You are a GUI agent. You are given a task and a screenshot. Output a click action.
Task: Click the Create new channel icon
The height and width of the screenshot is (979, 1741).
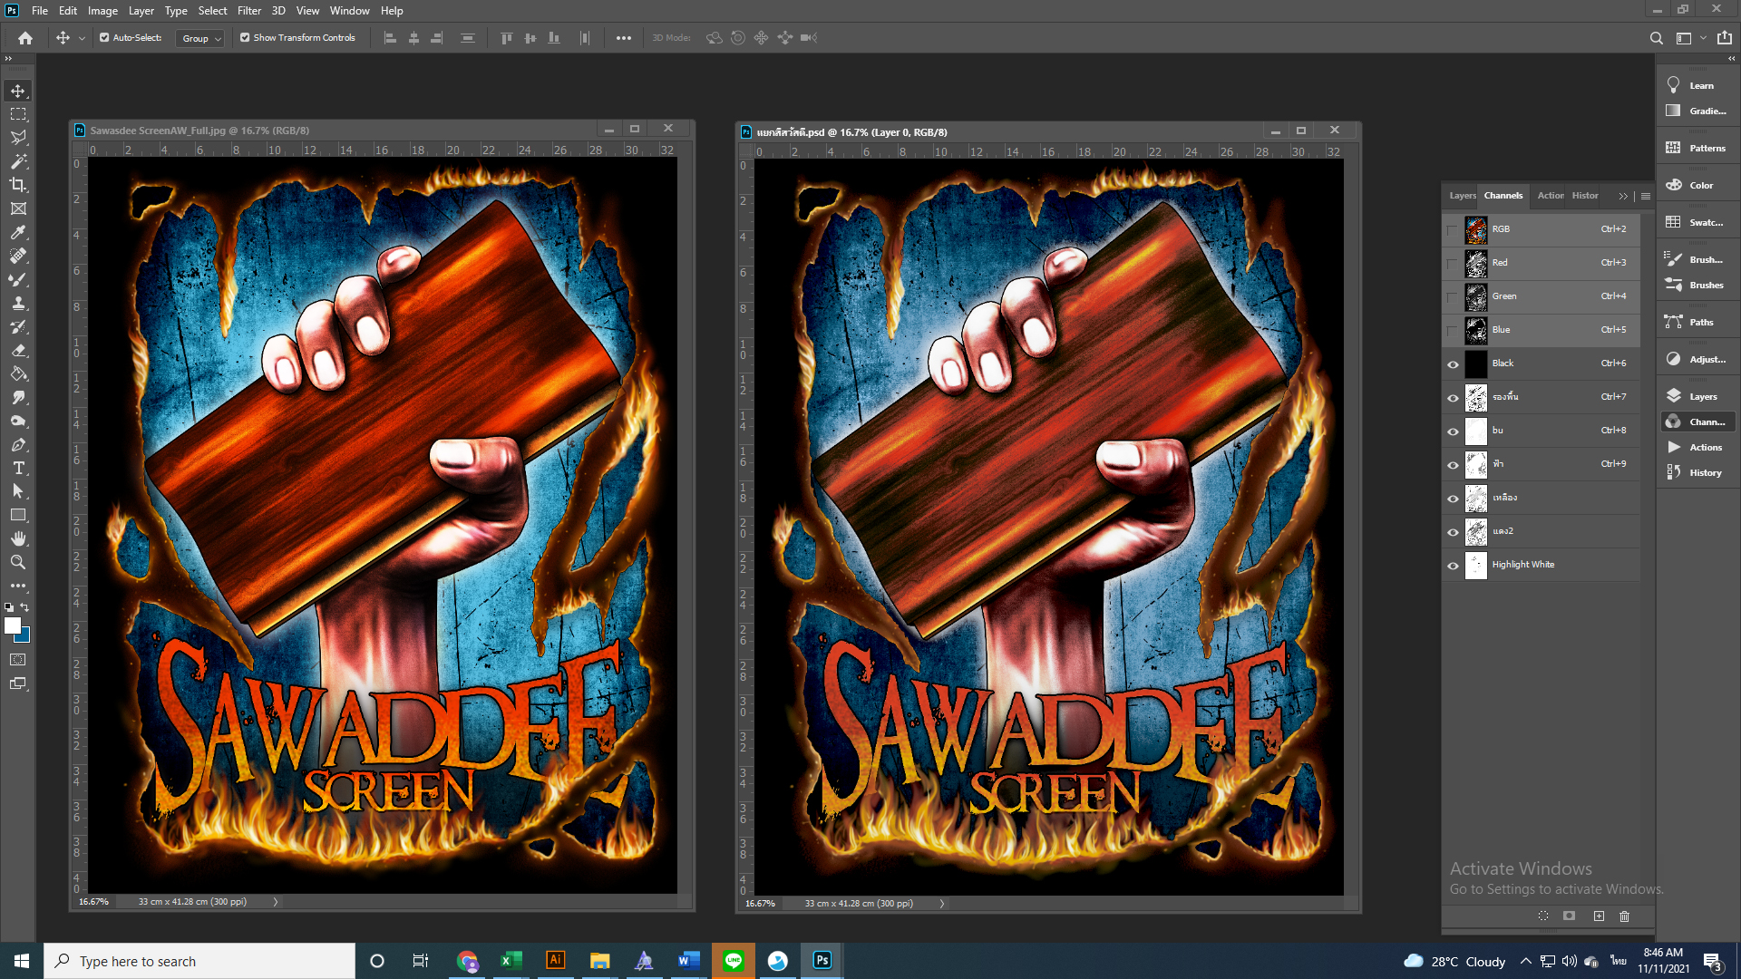pyautogui.click(x=1599, y=916)
